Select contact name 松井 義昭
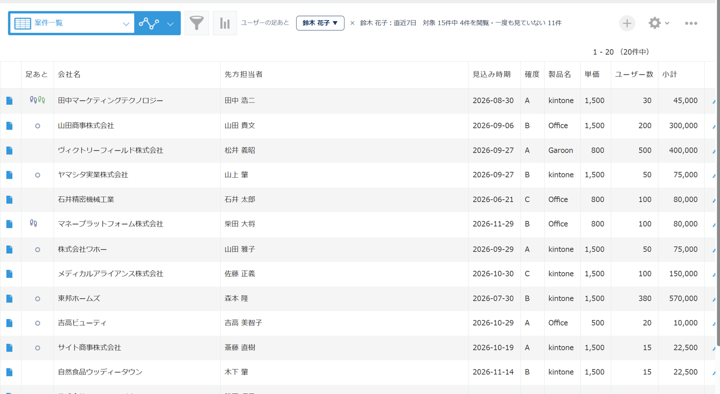Screen dimensions: 720x394 [x=240, y=151]
